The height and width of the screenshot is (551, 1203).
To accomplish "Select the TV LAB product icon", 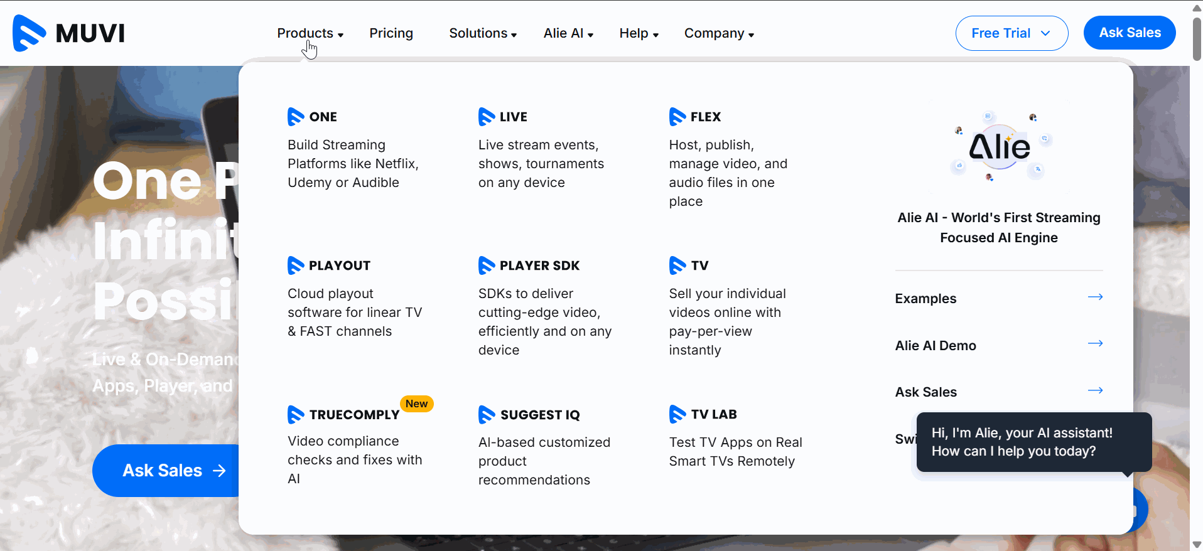I will tap(677, 414).
